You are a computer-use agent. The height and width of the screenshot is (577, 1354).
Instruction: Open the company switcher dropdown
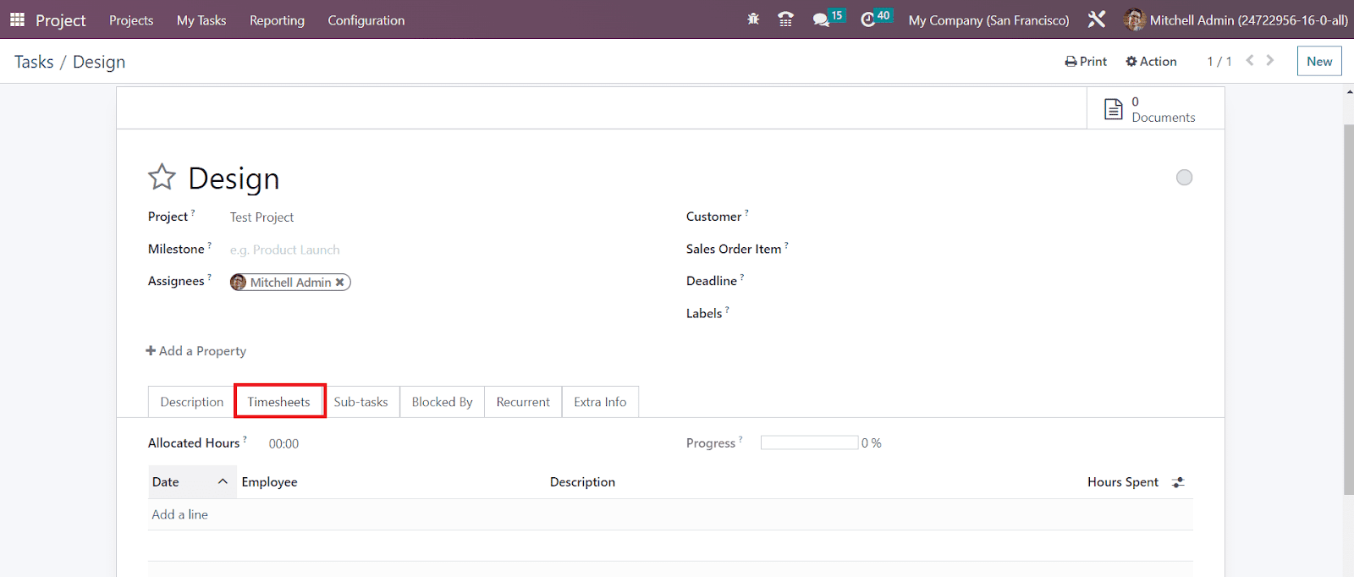point(988,19)
